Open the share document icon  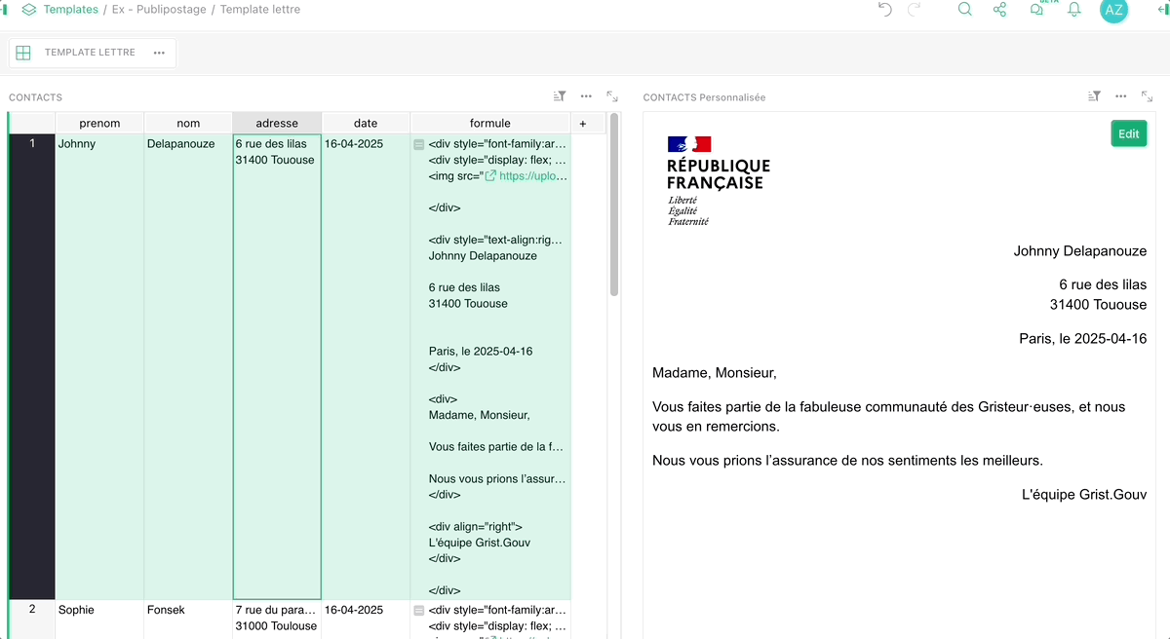[999, 10]
